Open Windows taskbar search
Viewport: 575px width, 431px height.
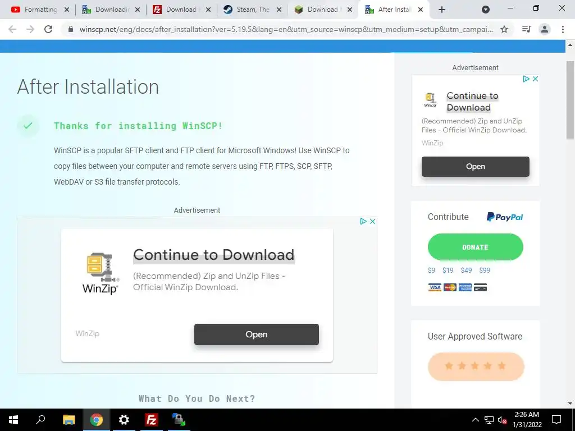pos(40,420)
